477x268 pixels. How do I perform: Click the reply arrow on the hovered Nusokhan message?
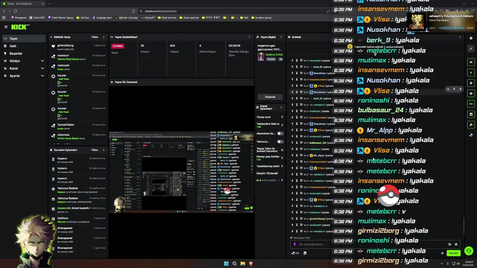point(448,89)
